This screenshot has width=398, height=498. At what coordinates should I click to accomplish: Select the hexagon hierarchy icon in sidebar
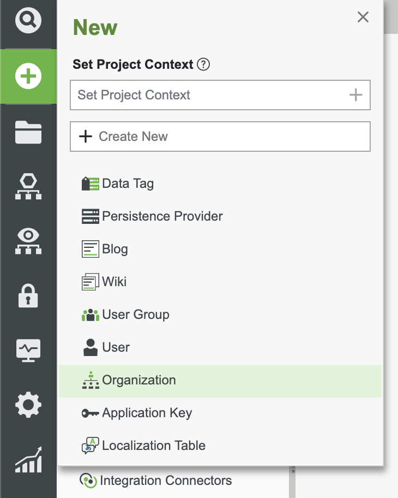point(28,187)
